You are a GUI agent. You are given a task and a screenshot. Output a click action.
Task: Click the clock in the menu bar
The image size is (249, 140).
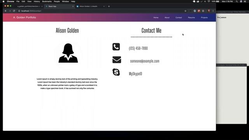click(227, 2)
